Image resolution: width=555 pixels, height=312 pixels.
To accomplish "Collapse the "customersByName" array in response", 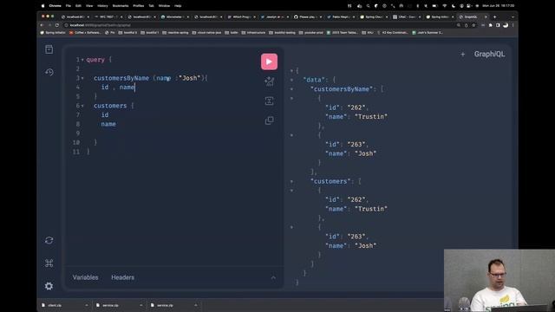I will pyautogui.click(x=291, y=89).
